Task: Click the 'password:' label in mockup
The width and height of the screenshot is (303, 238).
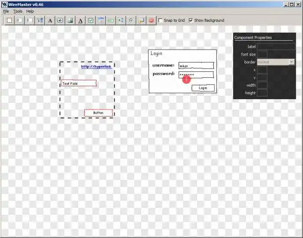Action: point(163,74)
